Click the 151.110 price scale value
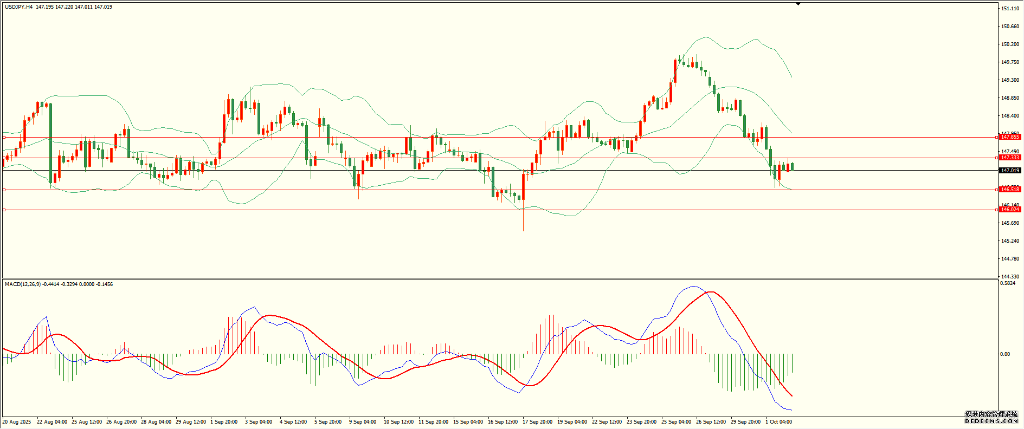The width and height of the screenshot is (1024, 429). 1009,9
